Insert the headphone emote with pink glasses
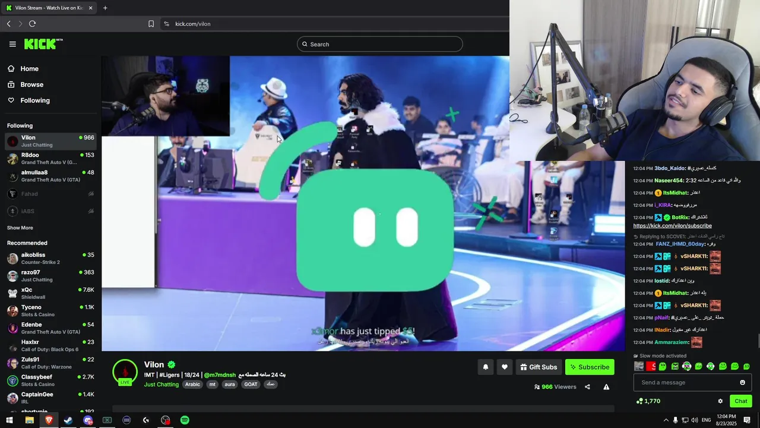 pyautogui.click(x=686, y=366)
